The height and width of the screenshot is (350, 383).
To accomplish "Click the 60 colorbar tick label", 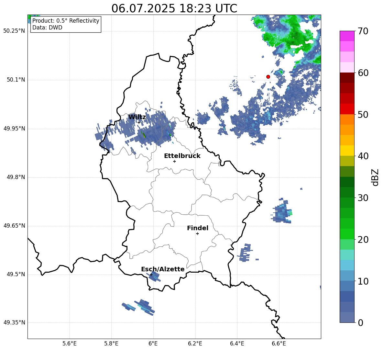I will 363,73.
